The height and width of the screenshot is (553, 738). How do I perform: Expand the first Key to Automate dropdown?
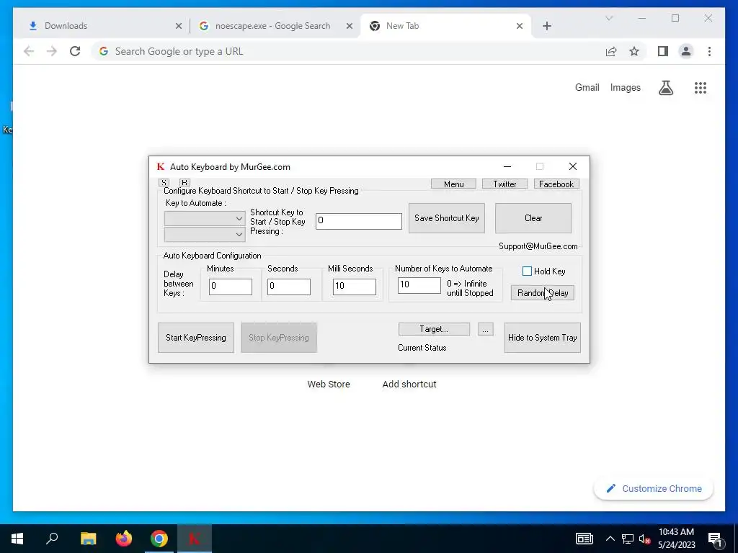coord(204,219)
